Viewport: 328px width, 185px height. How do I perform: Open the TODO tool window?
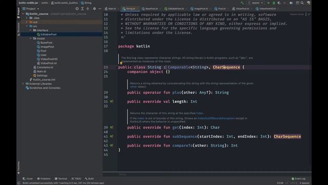point(76,179)
